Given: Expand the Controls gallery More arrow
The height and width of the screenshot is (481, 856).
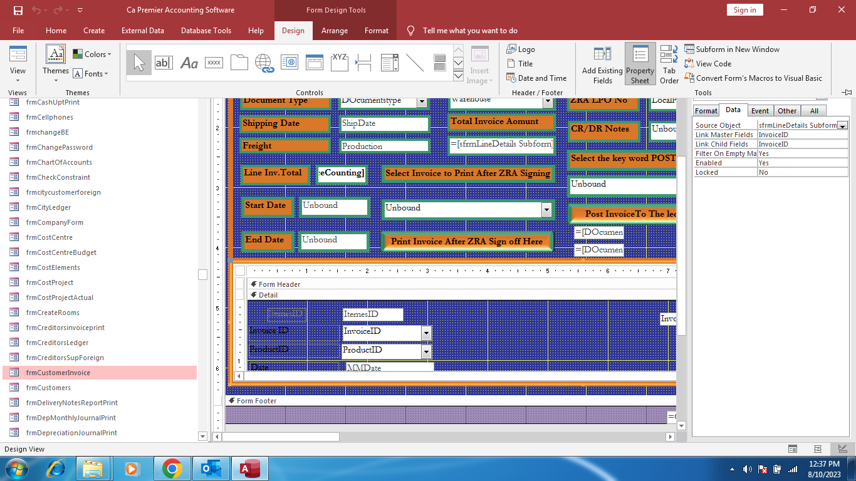Looking at the screenshot, I should [458, 77].
